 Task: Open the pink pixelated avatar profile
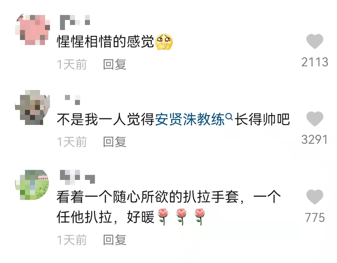(33, 29)
